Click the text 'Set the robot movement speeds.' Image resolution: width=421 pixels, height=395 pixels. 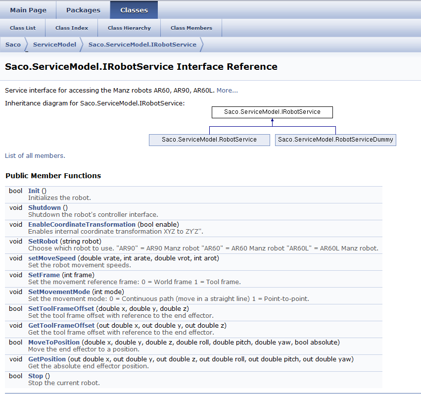[x=80, y=265]
